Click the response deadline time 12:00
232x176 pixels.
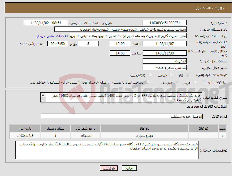120,44
